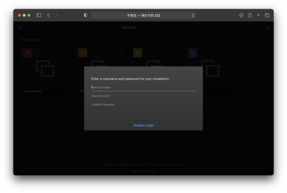The width and height of the screenshot is (287, 193).
Task: Close the Safari window with red button
Action: pos(19,15)
